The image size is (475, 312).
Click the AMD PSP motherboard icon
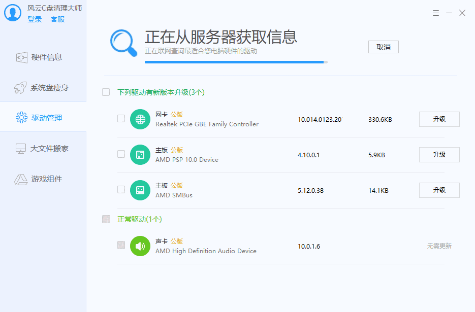tap(140, 155)
